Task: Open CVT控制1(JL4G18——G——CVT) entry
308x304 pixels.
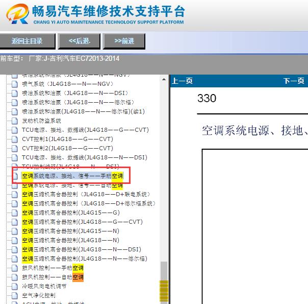Action: tap(67, 139)
